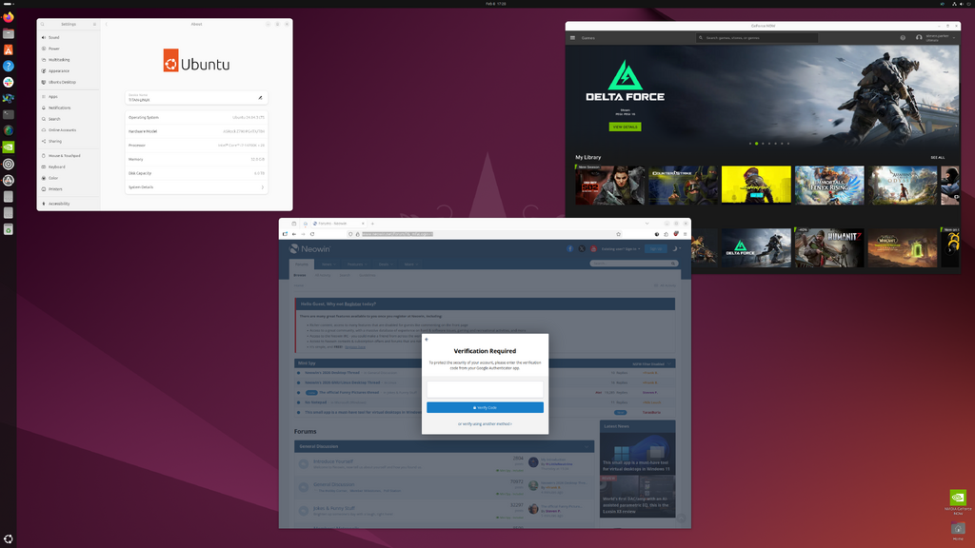
Task: Click the Neowin Sign Up button
Action: (655, 248)
